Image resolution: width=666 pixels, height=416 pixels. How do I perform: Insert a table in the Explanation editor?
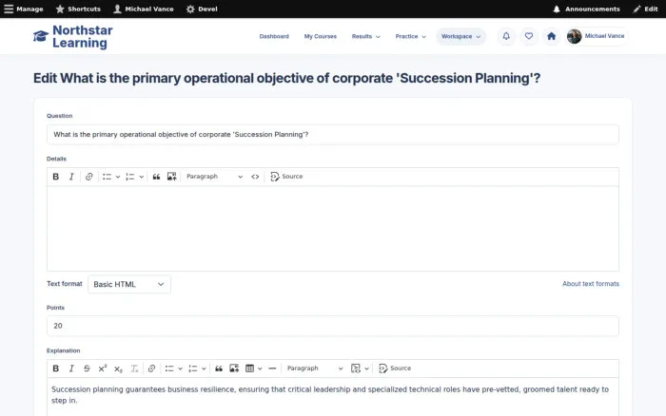[x=249, y=369]
